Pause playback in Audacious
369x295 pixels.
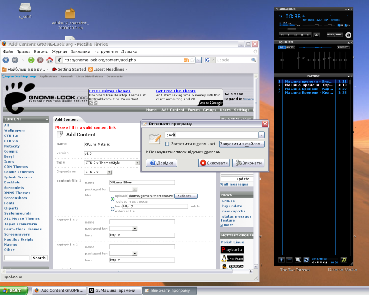click(295, 35)
